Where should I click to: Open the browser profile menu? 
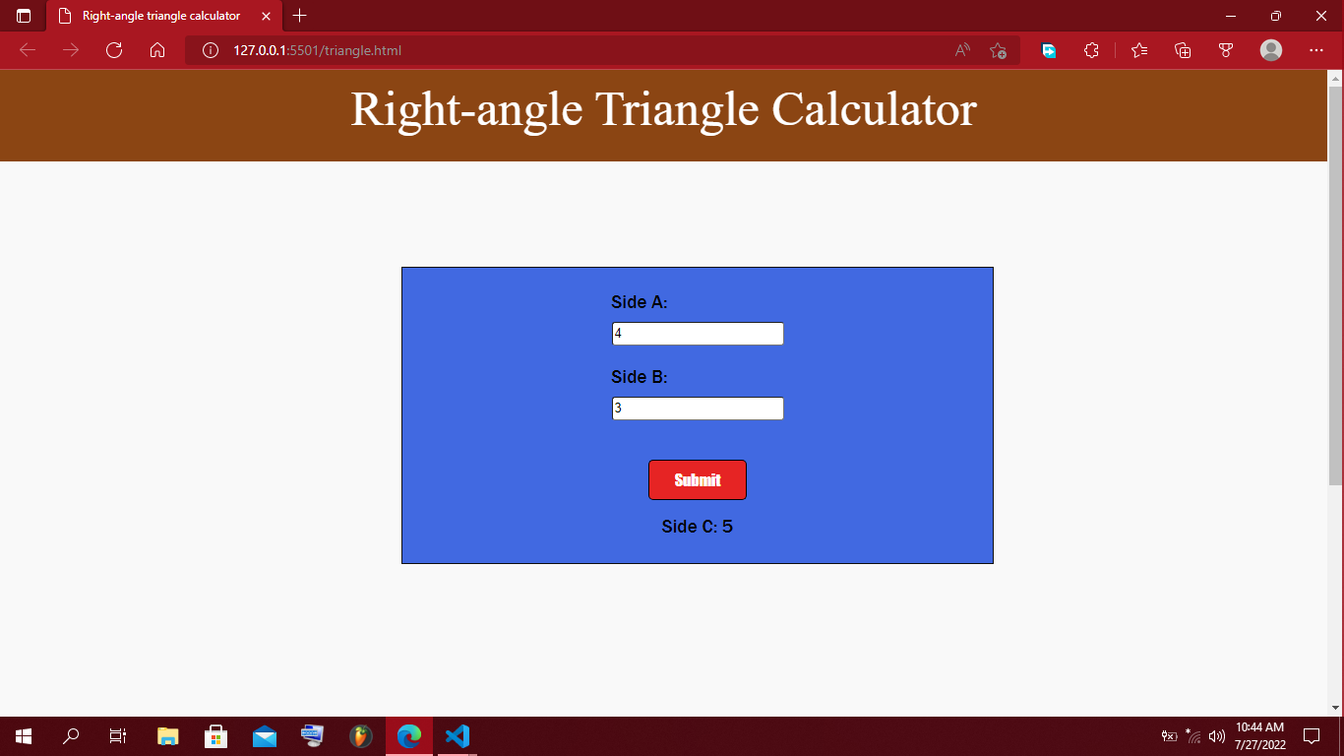pos(1270,50)
